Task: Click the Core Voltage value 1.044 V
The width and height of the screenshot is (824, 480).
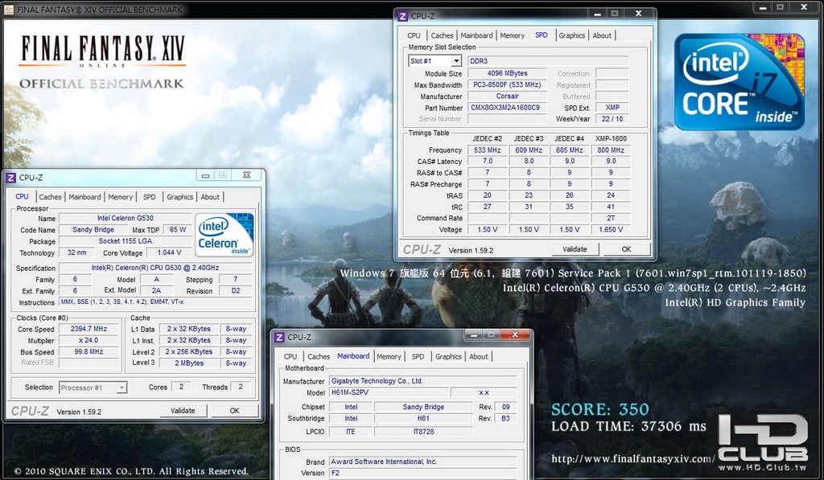Action: click(169, 252)
